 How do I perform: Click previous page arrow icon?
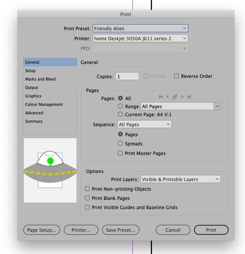click(x=167, y=97)
